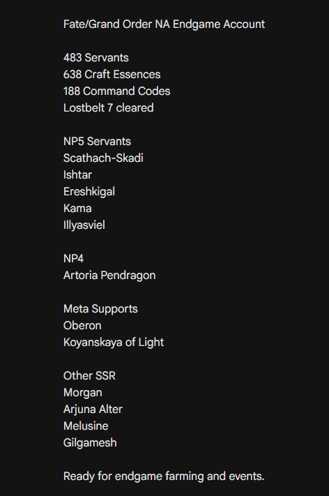Click Scathach-Skadi in the list
The width and height of the screenshot is (329, 496).
pyautogui.click(x=103, y=158)
